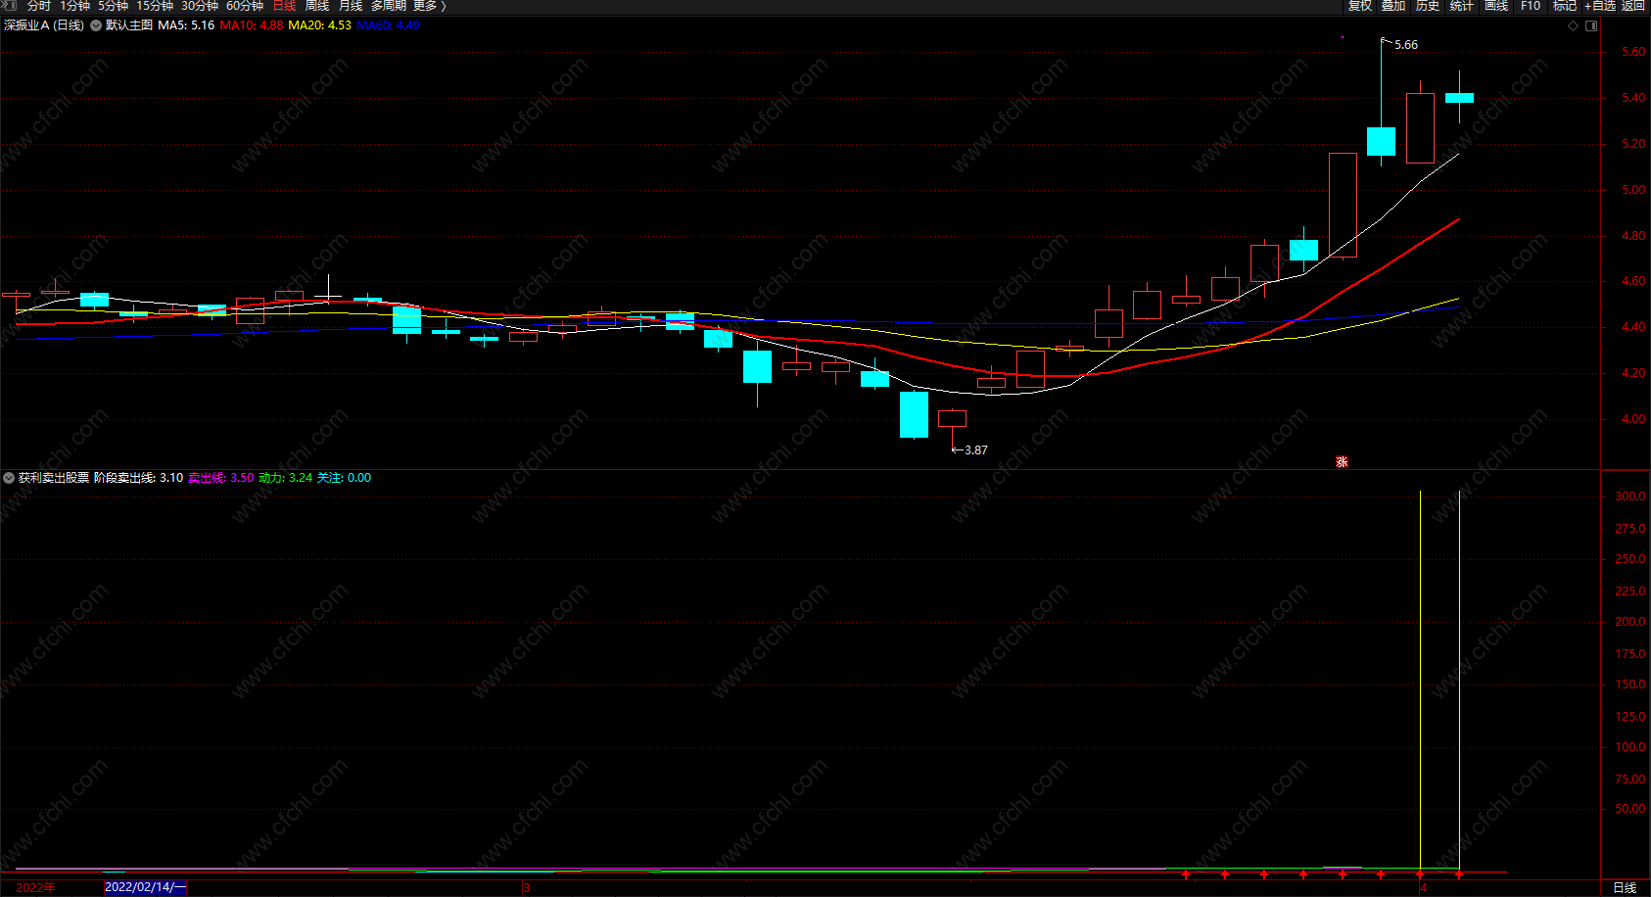
Task: Click the 5.60 price axis label
Action: pos(1633,52)
